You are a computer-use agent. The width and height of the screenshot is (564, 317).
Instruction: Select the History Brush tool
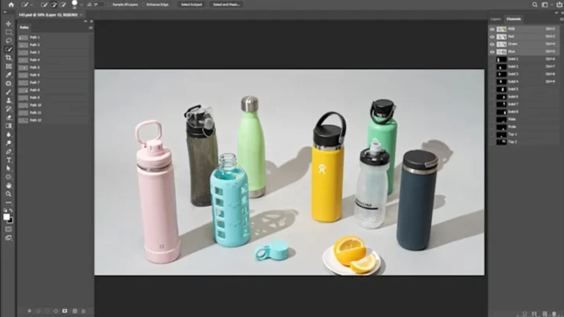coord(9,109)
